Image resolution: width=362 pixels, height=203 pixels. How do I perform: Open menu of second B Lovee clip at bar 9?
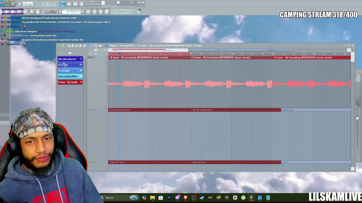[x=191, y=58]
